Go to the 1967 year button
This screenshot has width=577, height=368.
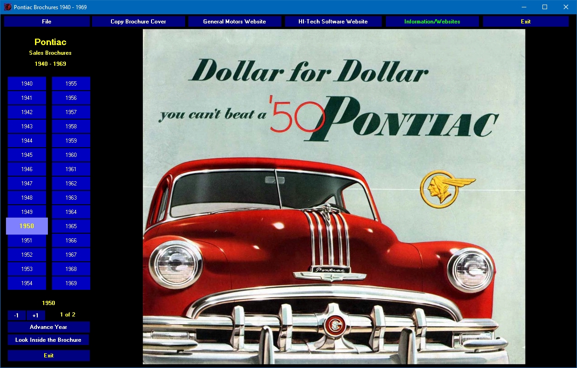71,255
